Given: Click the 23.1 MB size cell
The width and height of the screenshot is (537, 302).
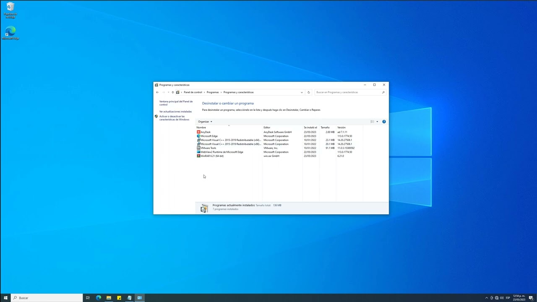Looking at the screenshot, I should (330, 140).
